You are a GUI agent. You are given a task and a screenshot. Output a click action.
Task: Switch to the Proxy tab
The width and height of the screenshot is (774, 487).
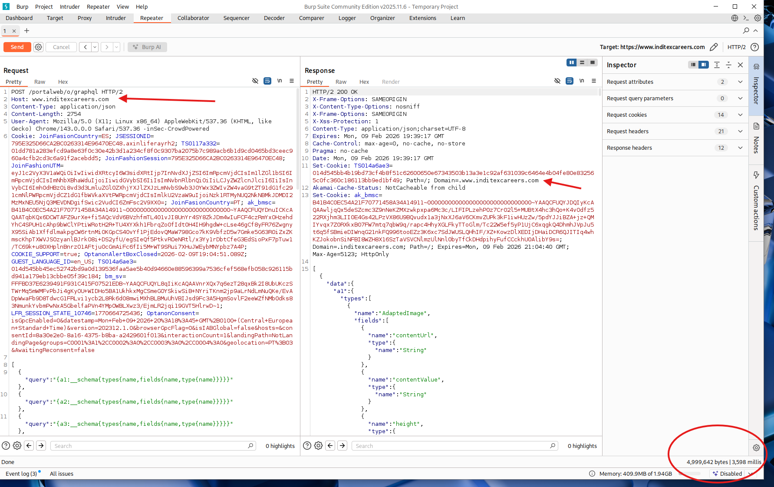(x=85, y=18)
